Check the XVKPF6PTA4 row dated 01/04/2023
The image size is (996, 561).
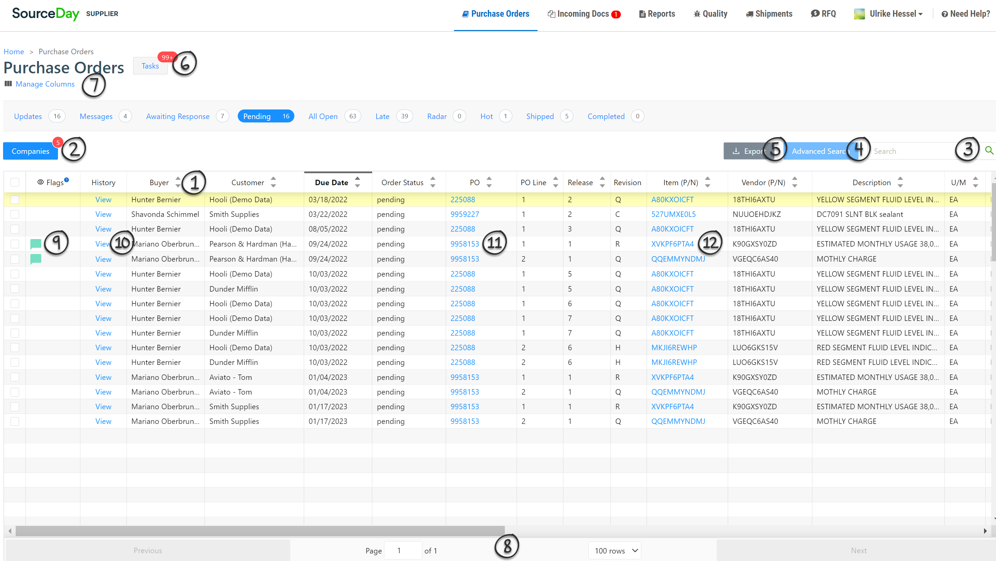[15, 377]
